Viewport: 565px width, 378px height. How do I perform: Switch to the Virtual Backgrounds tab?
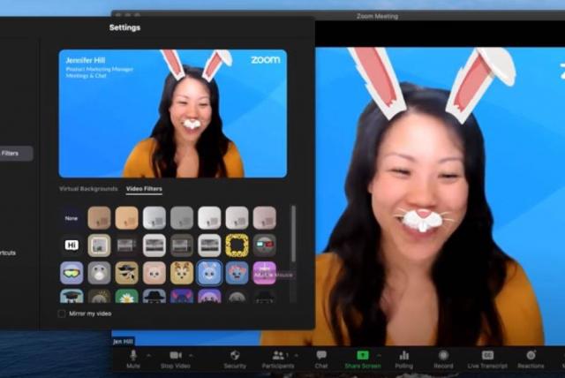pyautogui.click(x=88, y=188)
